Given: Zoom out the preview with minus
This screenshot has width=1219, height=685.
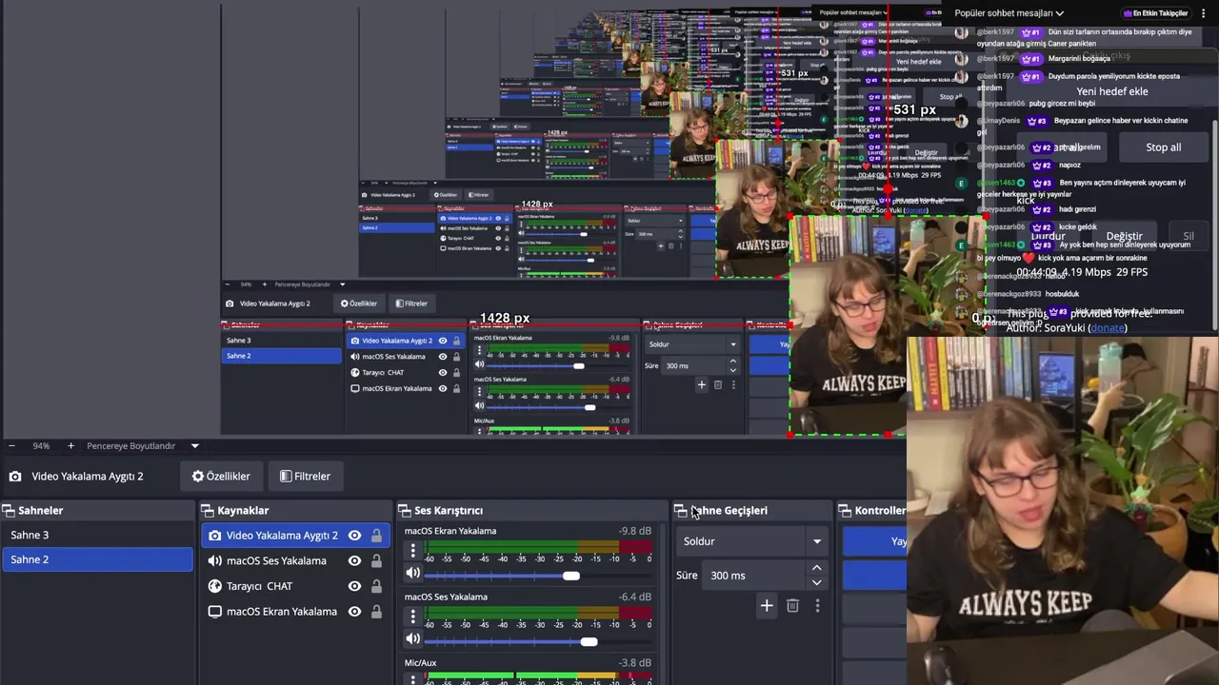Looking at the screenshot, I should [11, 445].
